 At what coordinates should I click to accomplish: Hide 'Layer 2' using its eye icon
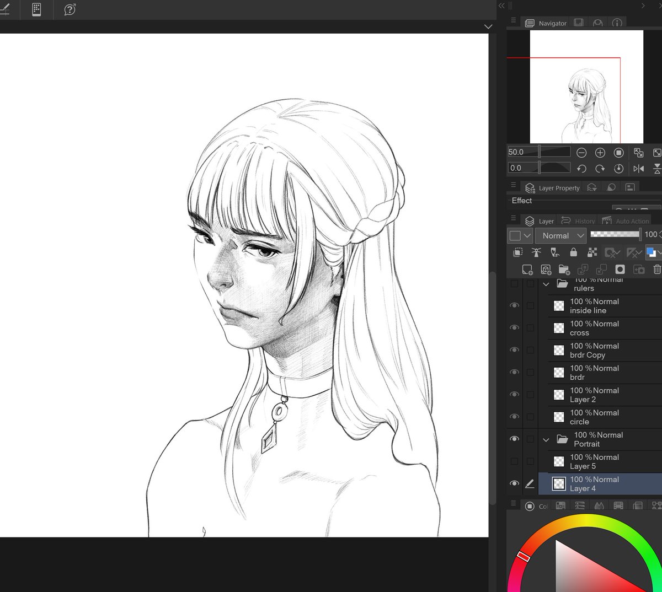pyautogui.click(x=515, y=395)
